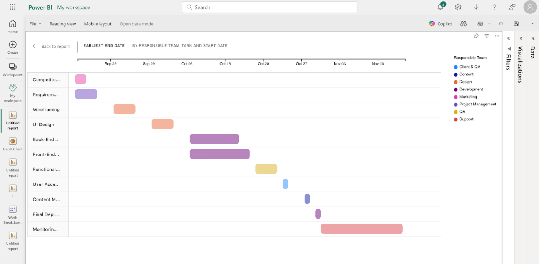Open Work Breakdown item in sidebar
Viewport: 539px width, 264px height.
click(x=13, y=215)
